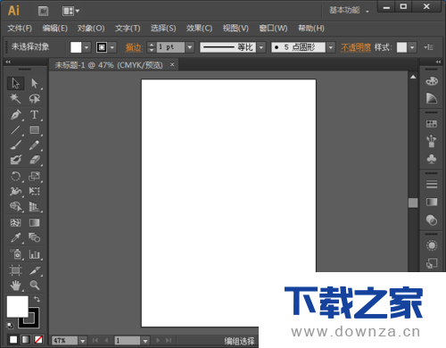
Task: Select the Warp tool
Action: [15, 191]
